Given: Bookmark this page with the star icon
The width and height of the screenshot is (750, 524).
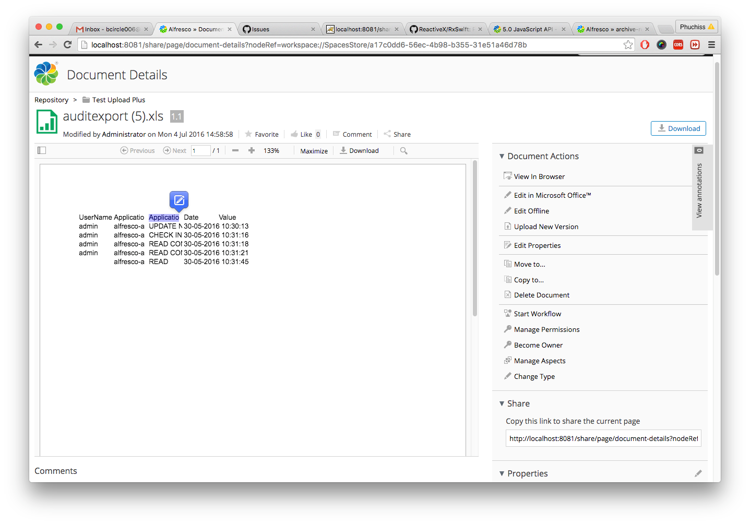Looking at the screenshot, I should pyautogui.click(x=628, y=45).
